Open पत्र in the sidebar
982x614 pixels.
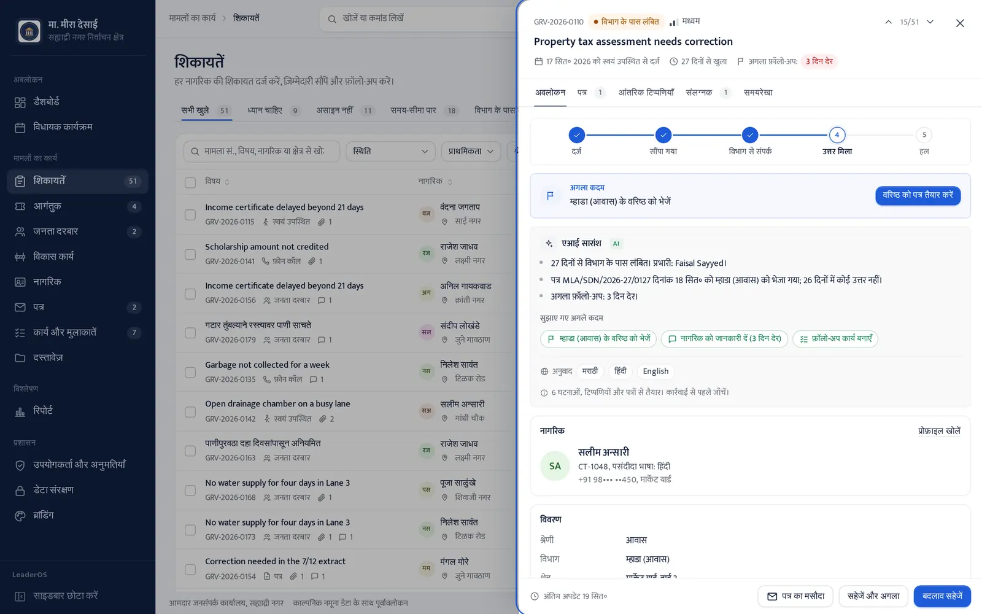tap(77, 307)
